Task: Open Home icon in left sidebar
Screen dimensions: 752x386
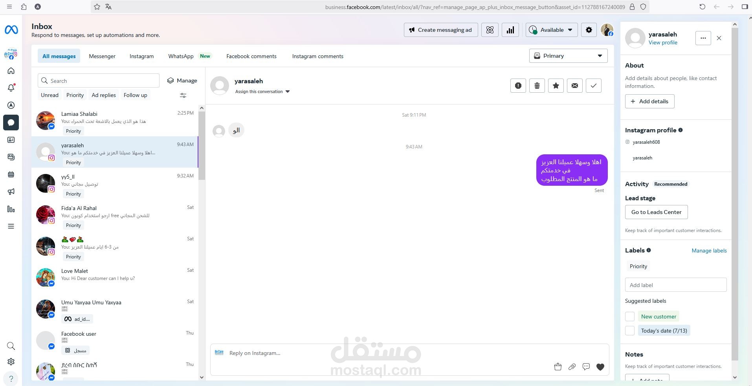Action: [11, 71]
